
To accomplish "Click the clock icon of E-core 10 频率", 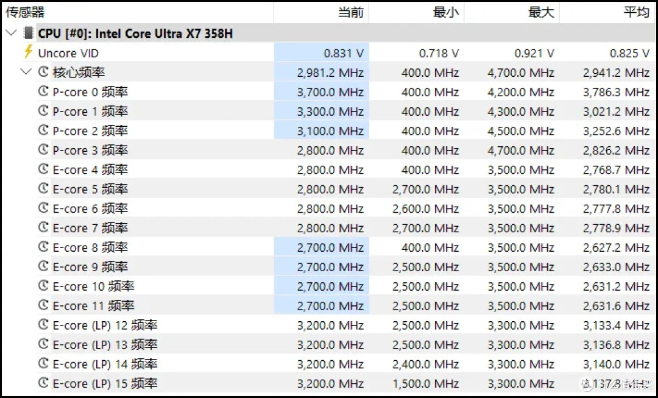I will tap(43, 285).
